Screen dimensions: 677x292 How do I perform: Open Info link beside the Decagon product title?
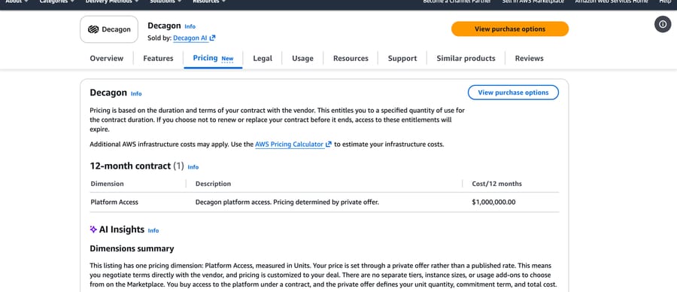[x=190, y=26]
